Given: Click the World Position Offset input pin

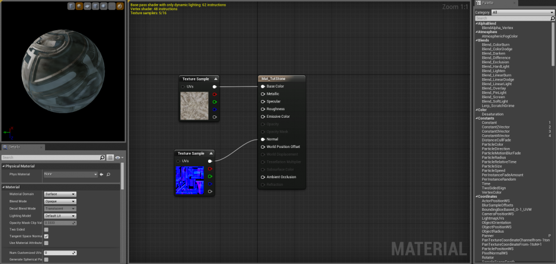Looking at the screenshot, I should 263,147.
